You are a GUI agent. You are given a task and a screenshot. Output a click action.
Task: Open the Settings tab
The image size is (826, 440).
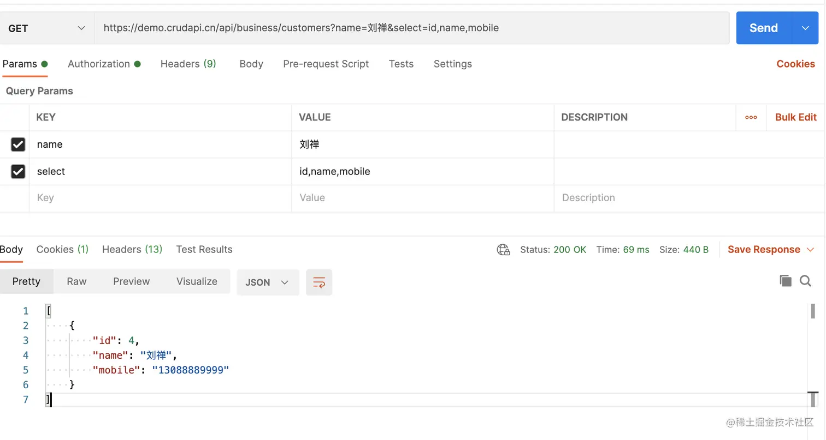point(453,64)
